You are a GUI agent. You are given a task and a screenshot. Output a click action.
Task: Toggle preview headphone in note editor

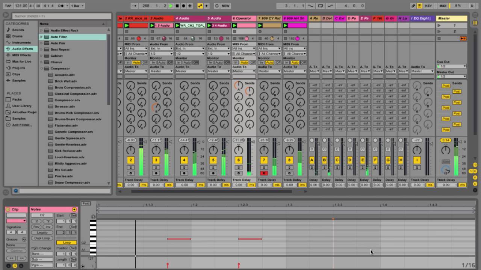click(x=93, y=217)
